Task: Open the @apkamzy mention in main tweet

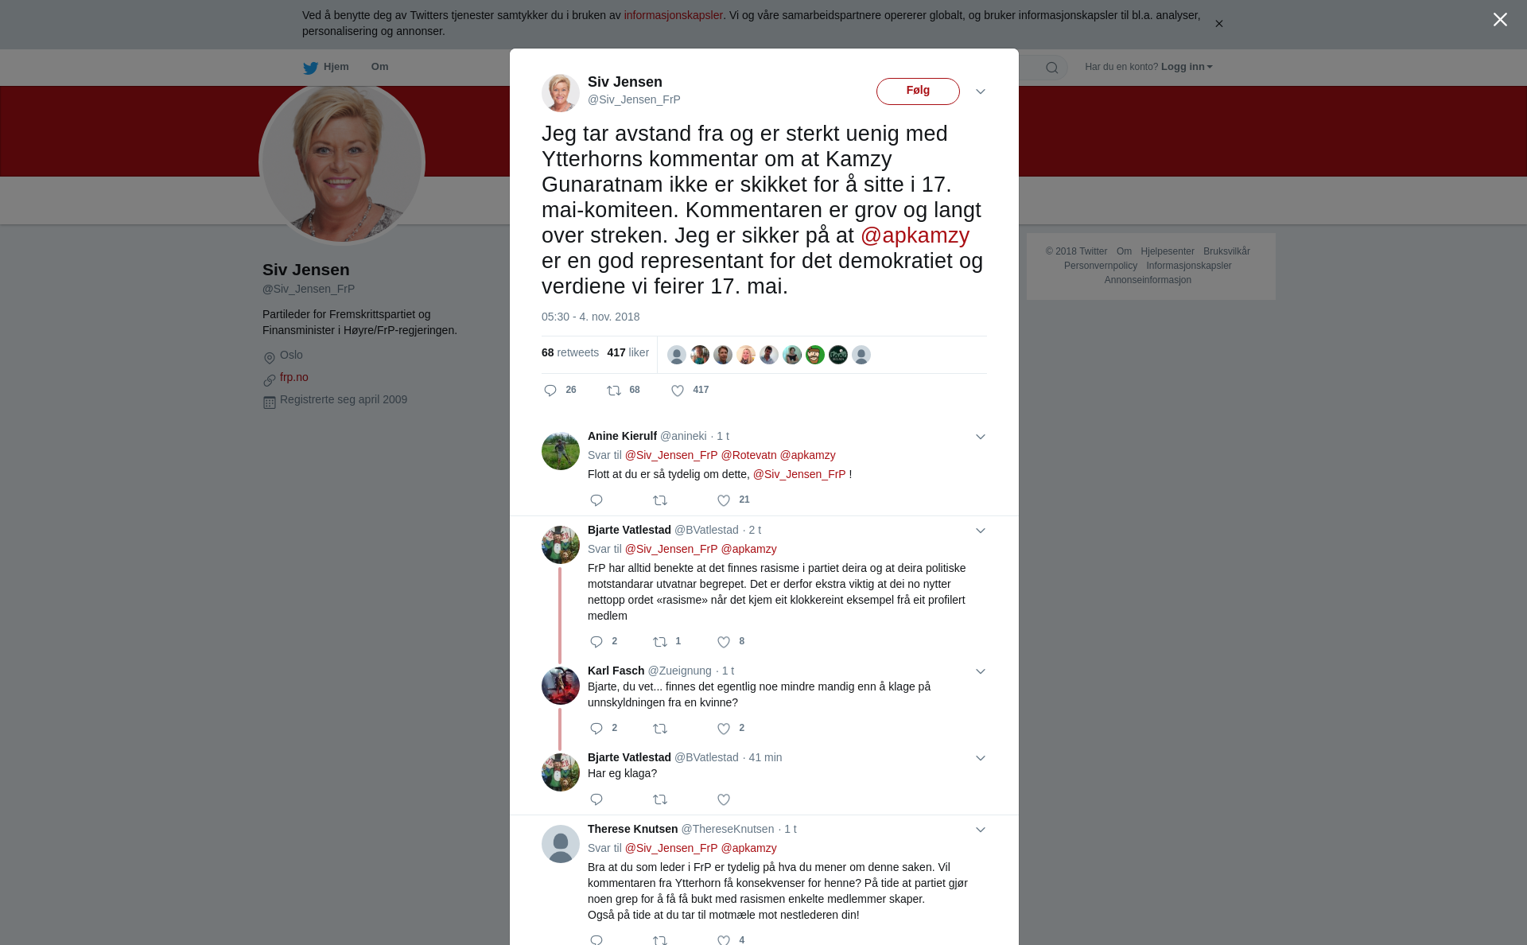Action: 915,235
